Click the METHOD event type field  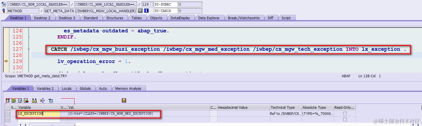click(x=23, y=11)
